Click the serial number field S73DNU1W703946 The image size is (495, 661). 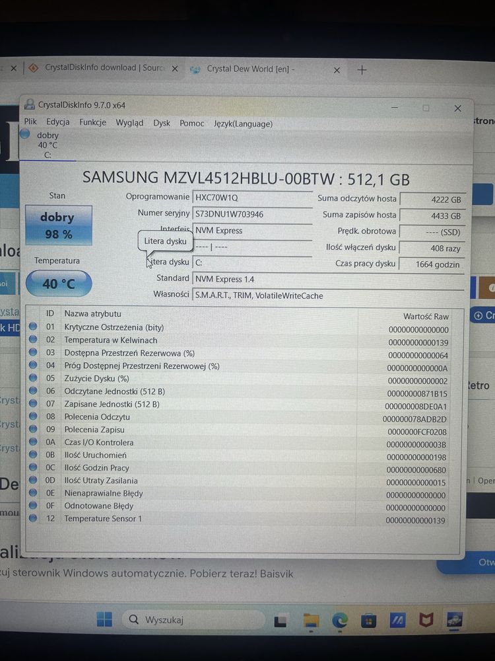251,214
